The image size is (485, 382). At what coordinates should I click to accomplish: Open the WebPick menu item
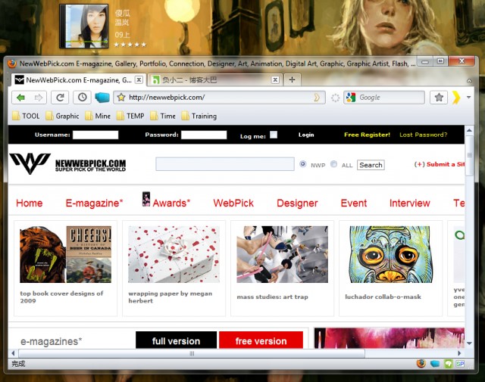(x=233, y=203)
